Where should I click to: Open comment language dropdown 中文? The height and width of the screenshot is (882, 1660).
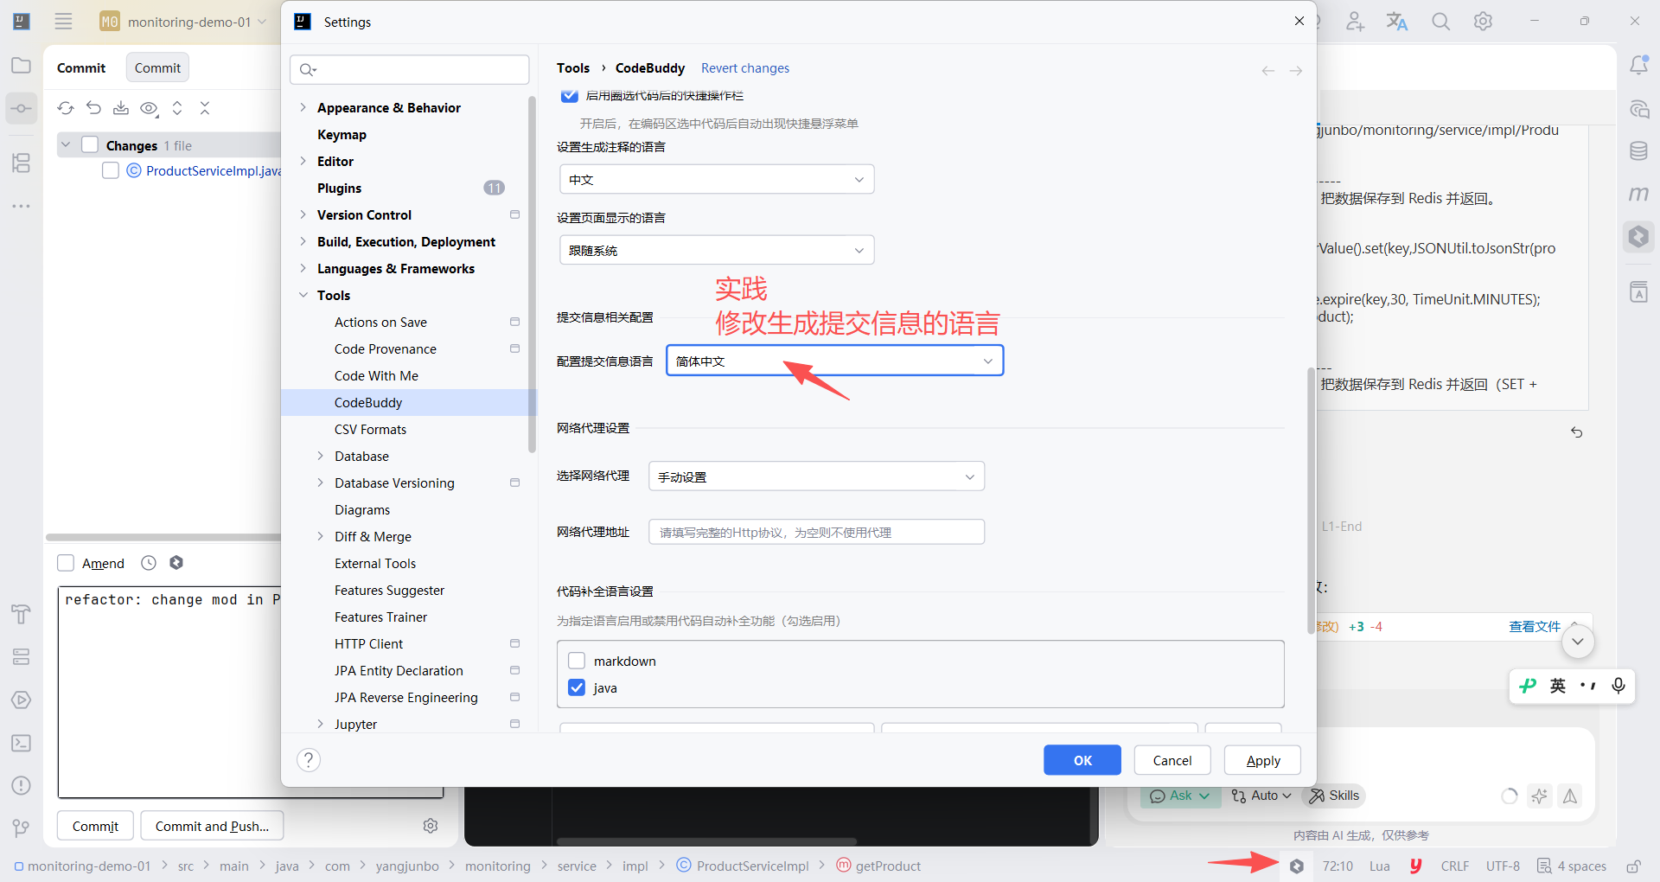(717, 179)
